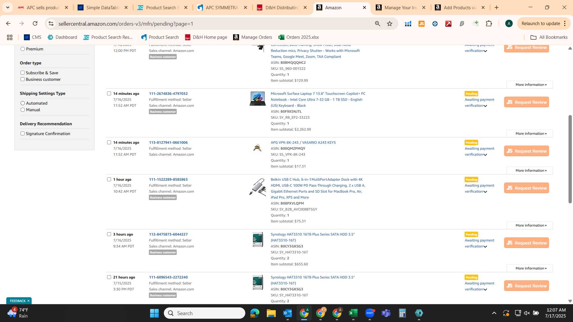Click the Surface Laptop product thumbnail
This screenshot has height=322, width=573.
(x=258, y=99)
